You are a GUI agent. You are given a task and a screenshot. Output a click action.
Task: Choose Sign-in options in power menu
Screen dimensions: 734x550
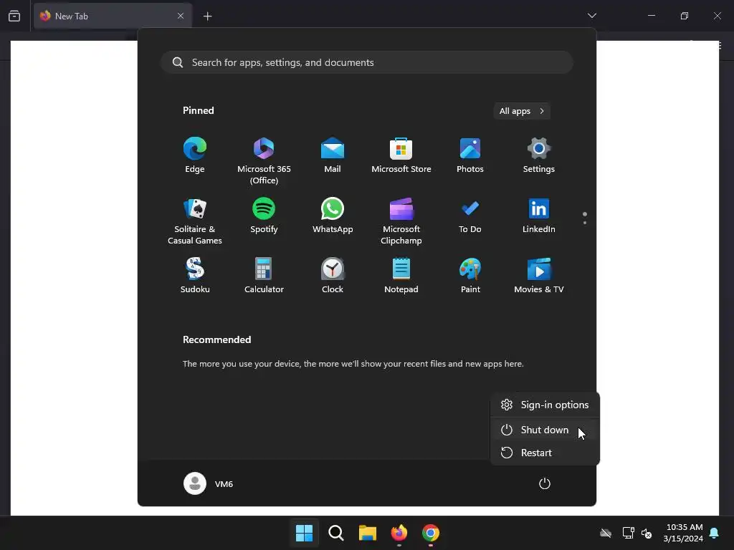pyautogui.click(x=545, y=405)
